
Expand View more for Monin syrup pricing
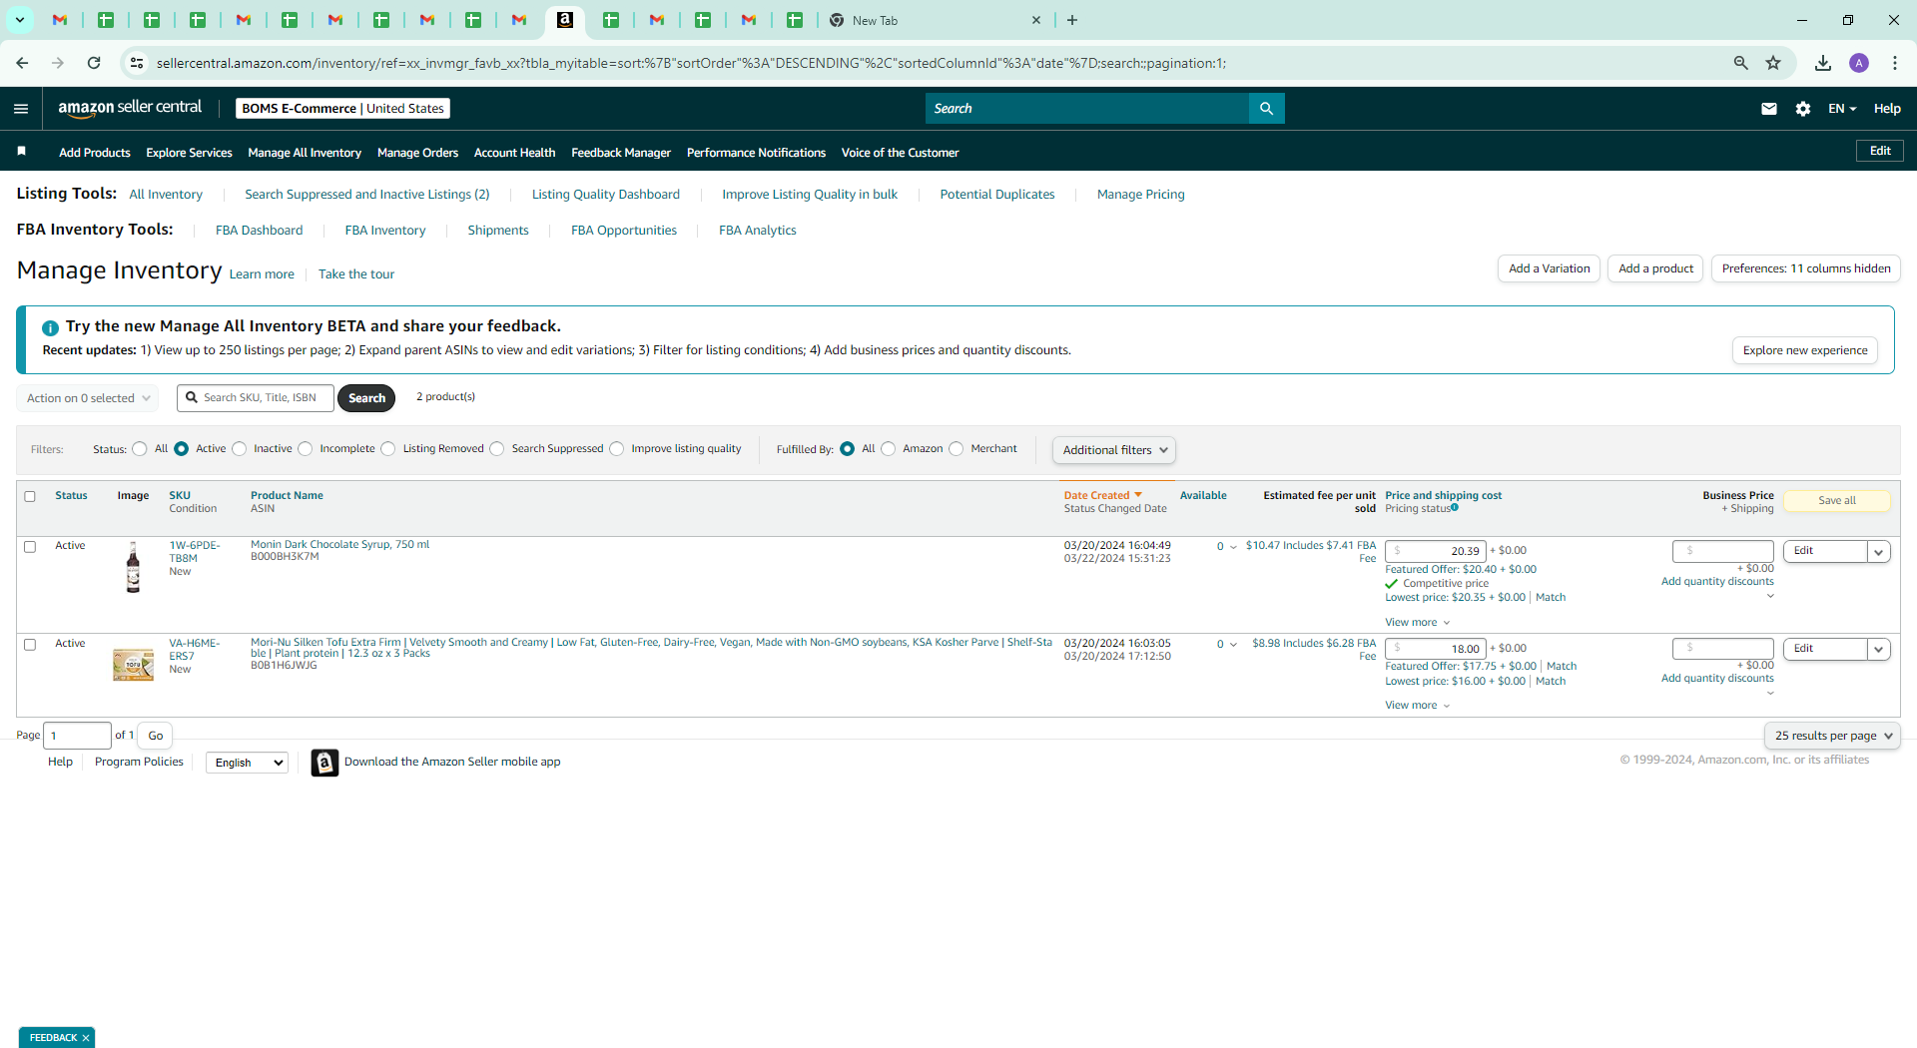[x=1418, y=623]
